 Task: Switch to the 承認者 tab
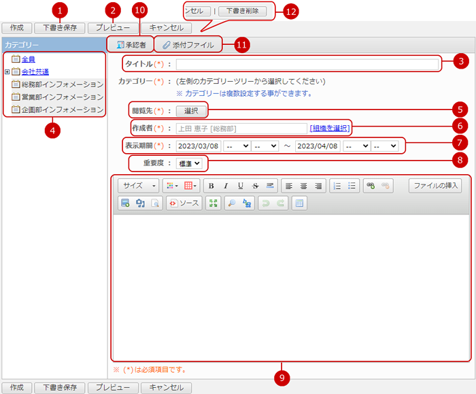click(131, 45)
